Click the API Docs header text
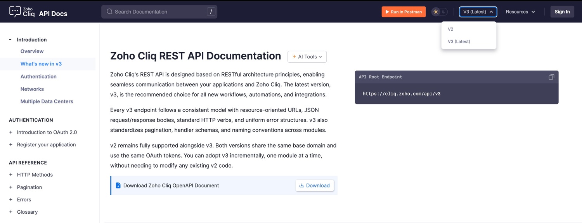The height and width of the screenshot is (223, 582). [53, 14]
